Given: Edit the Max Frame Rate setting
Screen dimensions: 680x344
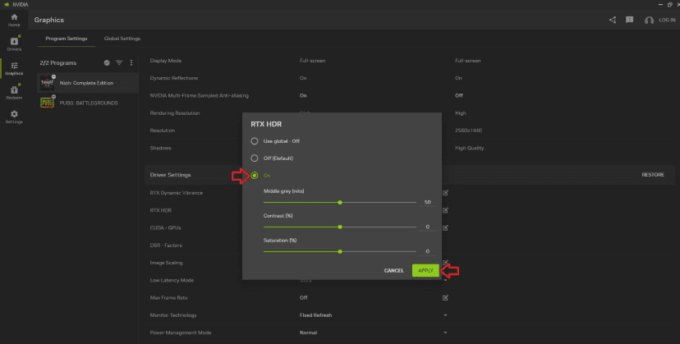Looking at the screenshot, I should click(x=445, y=297).
